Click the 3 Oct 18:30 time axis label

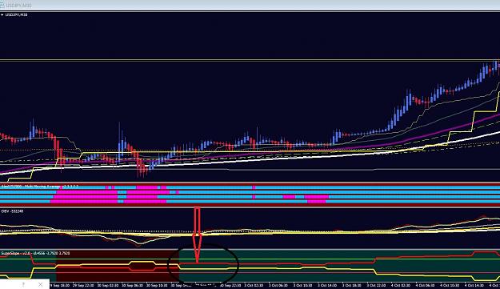click(352, 285)
